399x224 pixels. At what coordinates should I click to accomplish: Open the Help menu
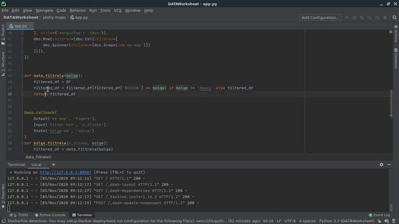(x=148, y=11)
